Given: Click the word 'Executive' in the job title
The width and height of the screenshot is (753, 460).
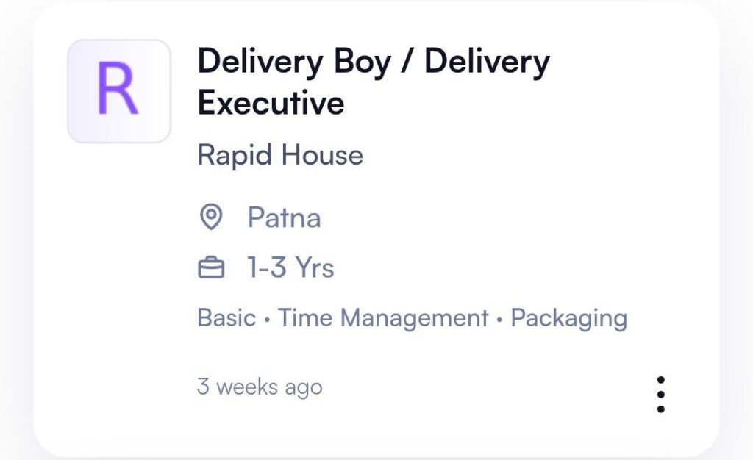Looking at the screenshot, I should click(271, 103).
